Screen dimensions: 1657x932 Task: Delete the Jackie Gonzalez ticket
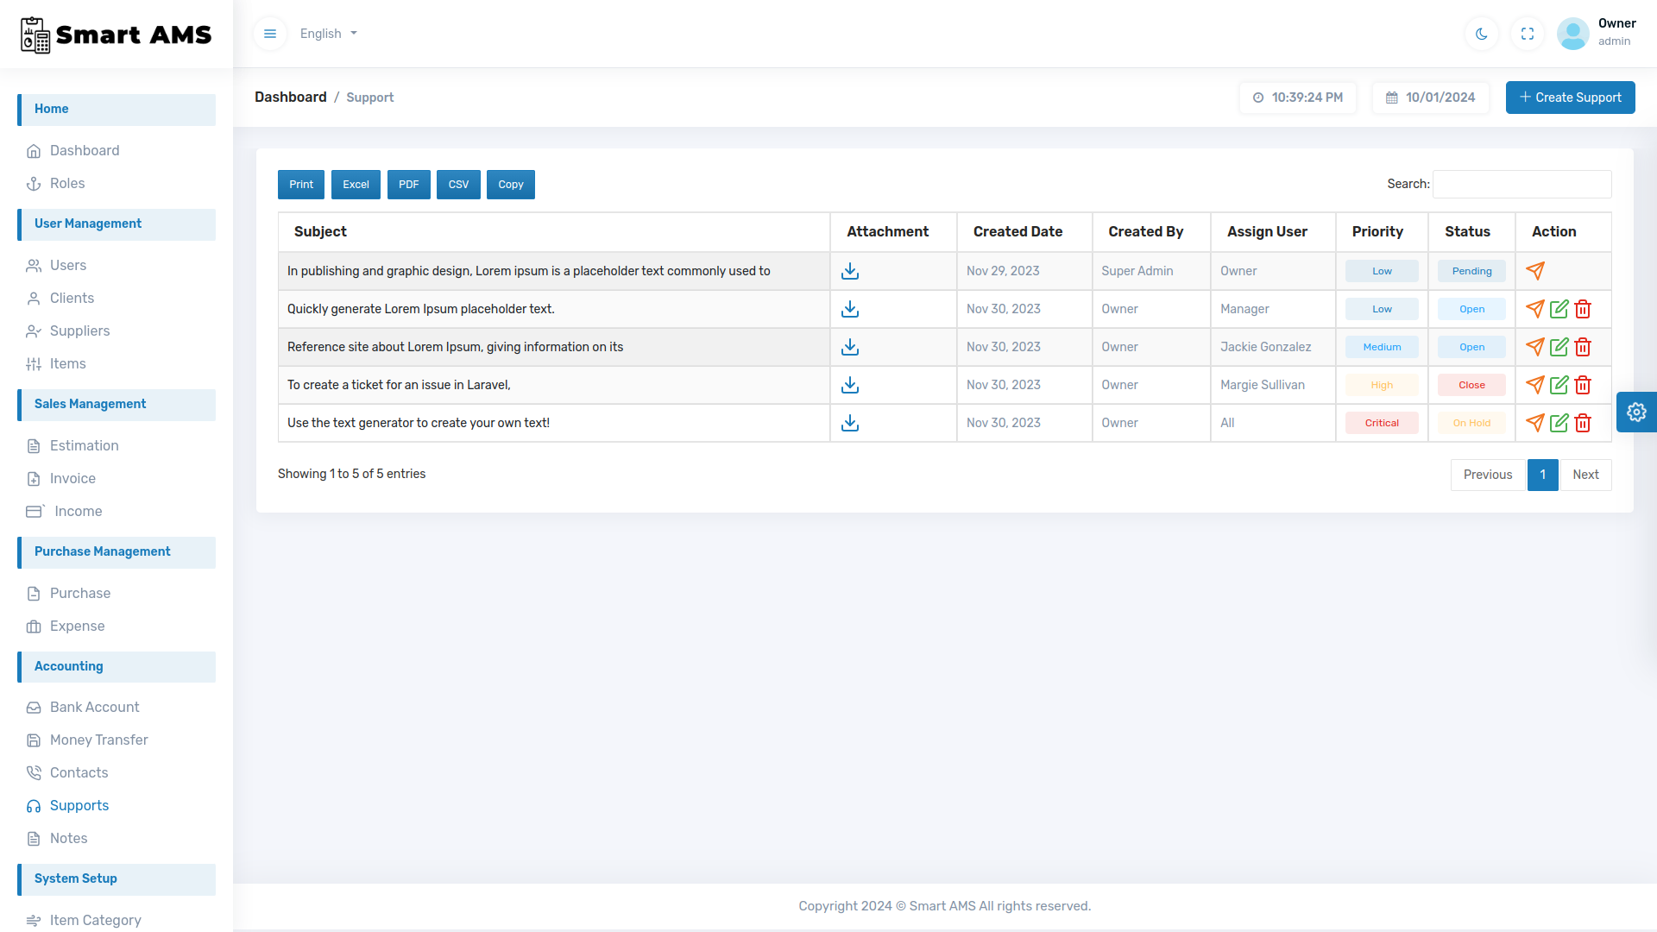tap(1583, 347)
